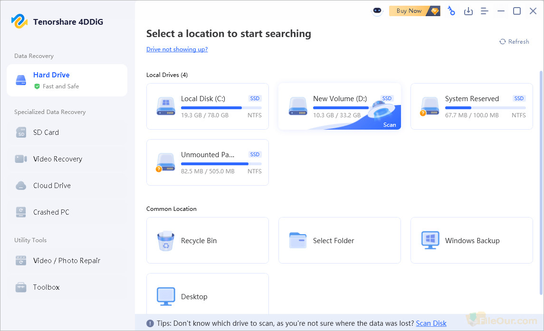Open the three-line menu icon
The image size is (544, 331).
point(484,11)
